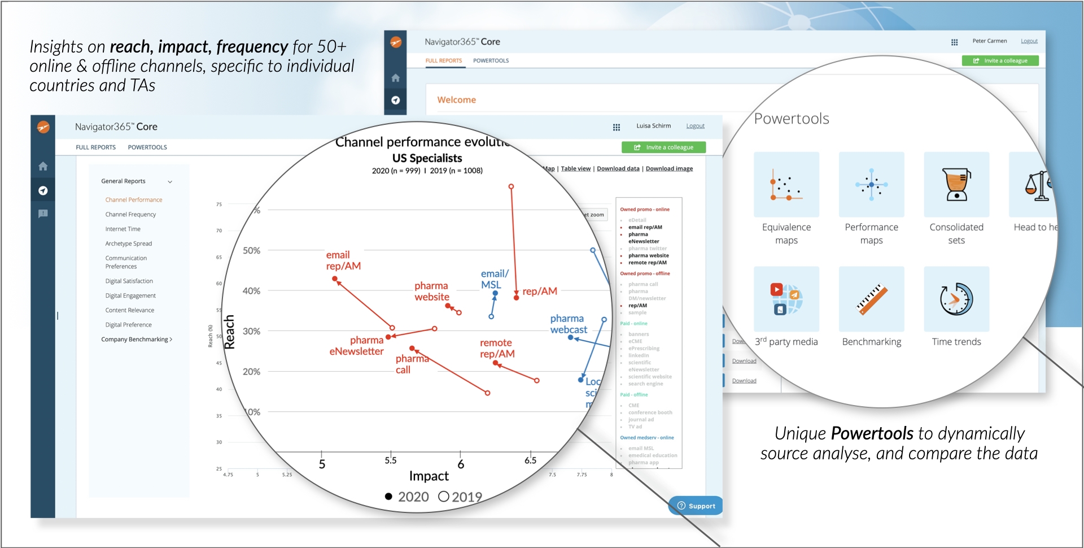1084x548 pixels.
Task: Toggle pharma twitter legend item
Action: pos(647,249)
